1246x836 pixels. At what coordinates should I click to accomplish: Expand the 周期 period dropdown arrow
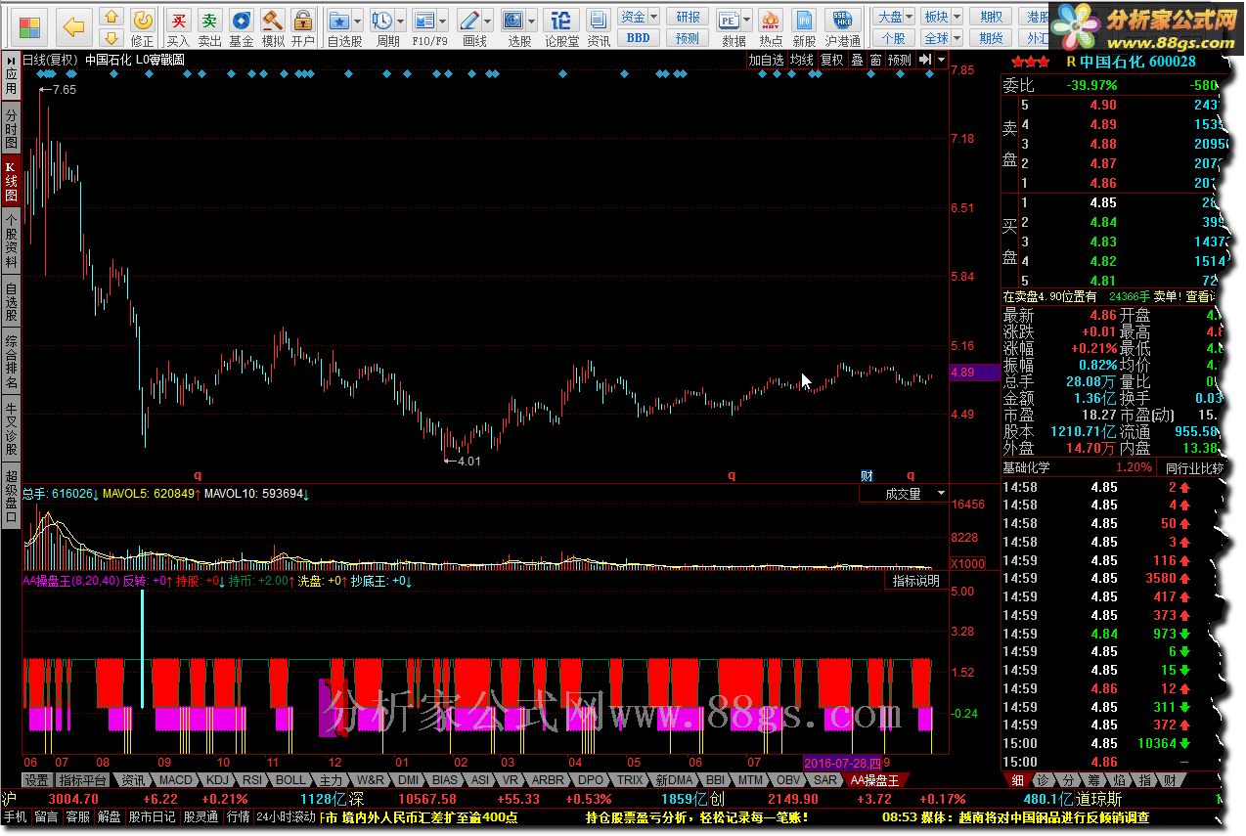tap(400, 21)
